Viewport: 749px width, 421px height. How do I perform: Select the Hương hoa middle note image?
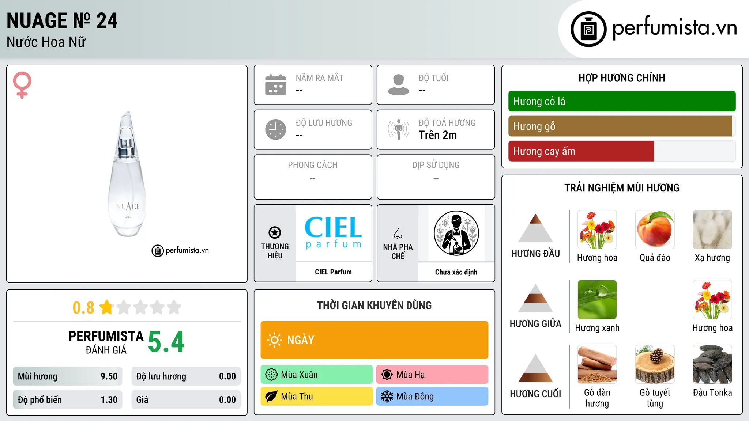pos(712,300)
